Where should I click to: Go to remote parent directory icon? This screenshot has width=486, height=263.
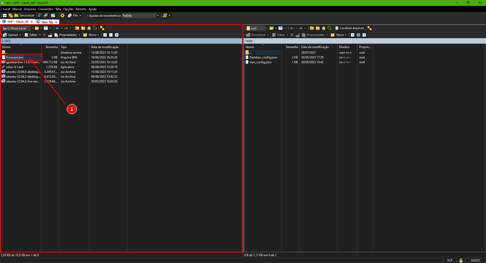[x=312, y=28]
